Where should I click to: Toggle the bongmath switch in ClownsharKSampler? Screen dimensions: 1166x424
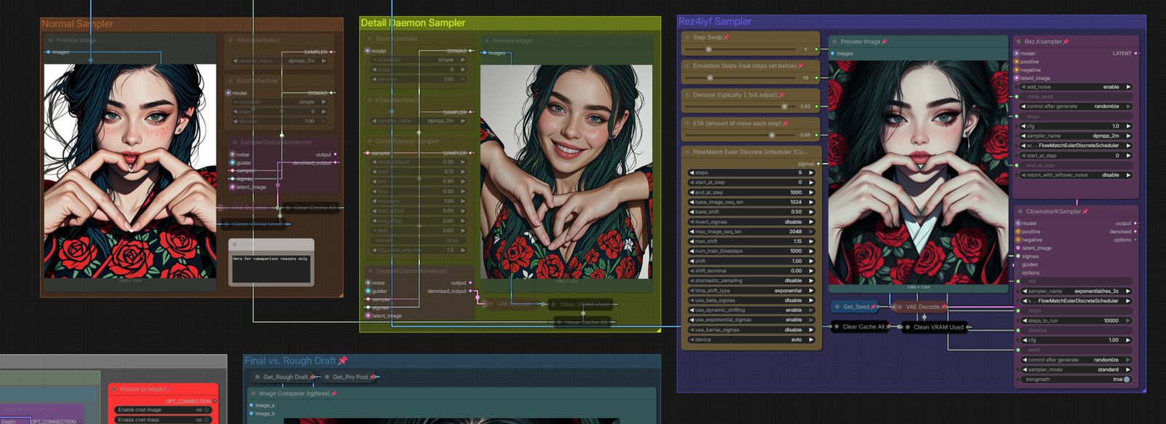coord(1126,380)
